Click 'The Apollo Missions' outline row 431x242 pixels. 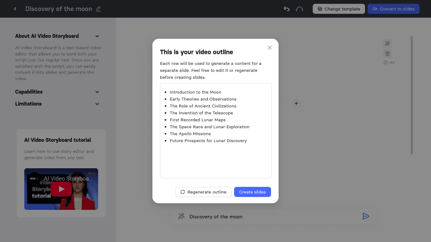click(190, 134)
